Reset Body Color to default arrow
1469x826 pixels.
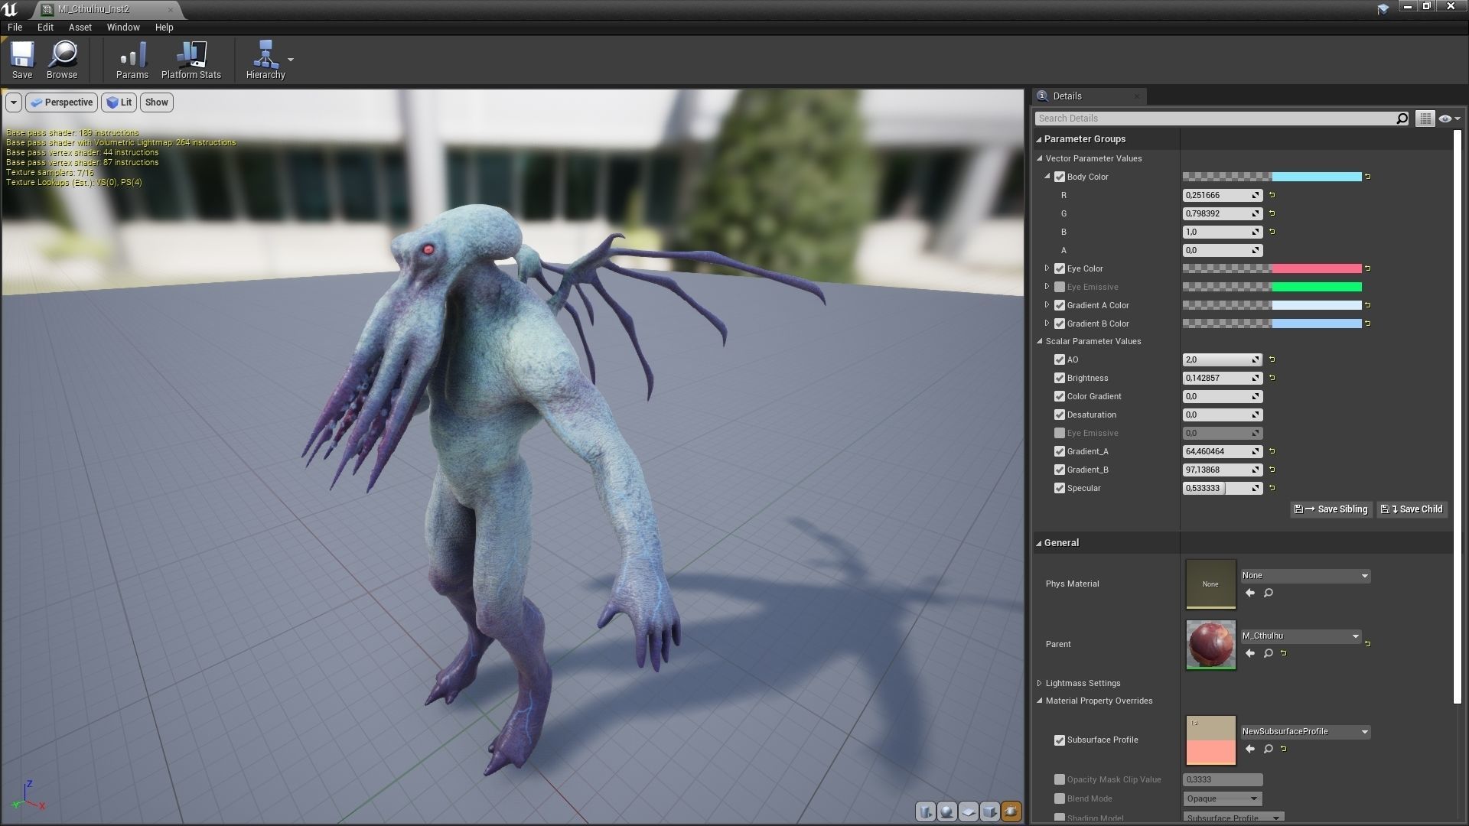click(x=1368, y=177)
